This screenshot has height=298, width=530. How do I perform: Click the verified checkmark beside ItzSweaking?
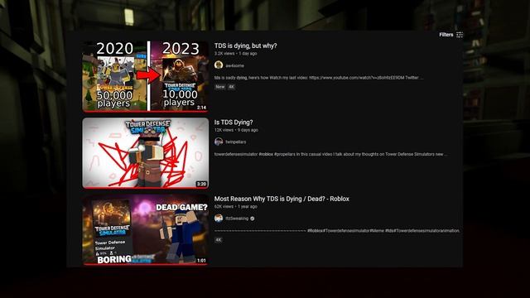coord(252,219)
